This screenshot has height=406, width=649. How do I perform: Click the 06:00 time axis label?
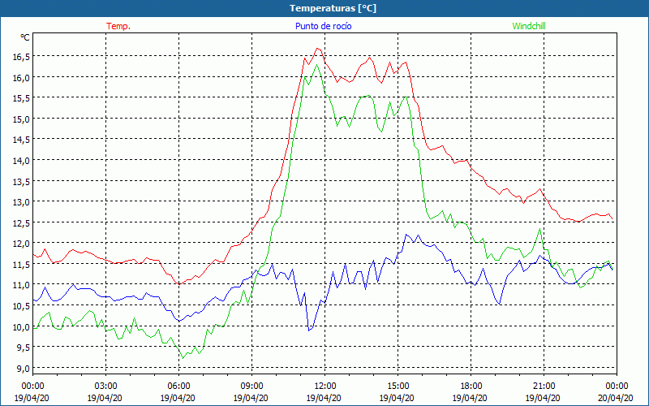click(x=178, y=387)
